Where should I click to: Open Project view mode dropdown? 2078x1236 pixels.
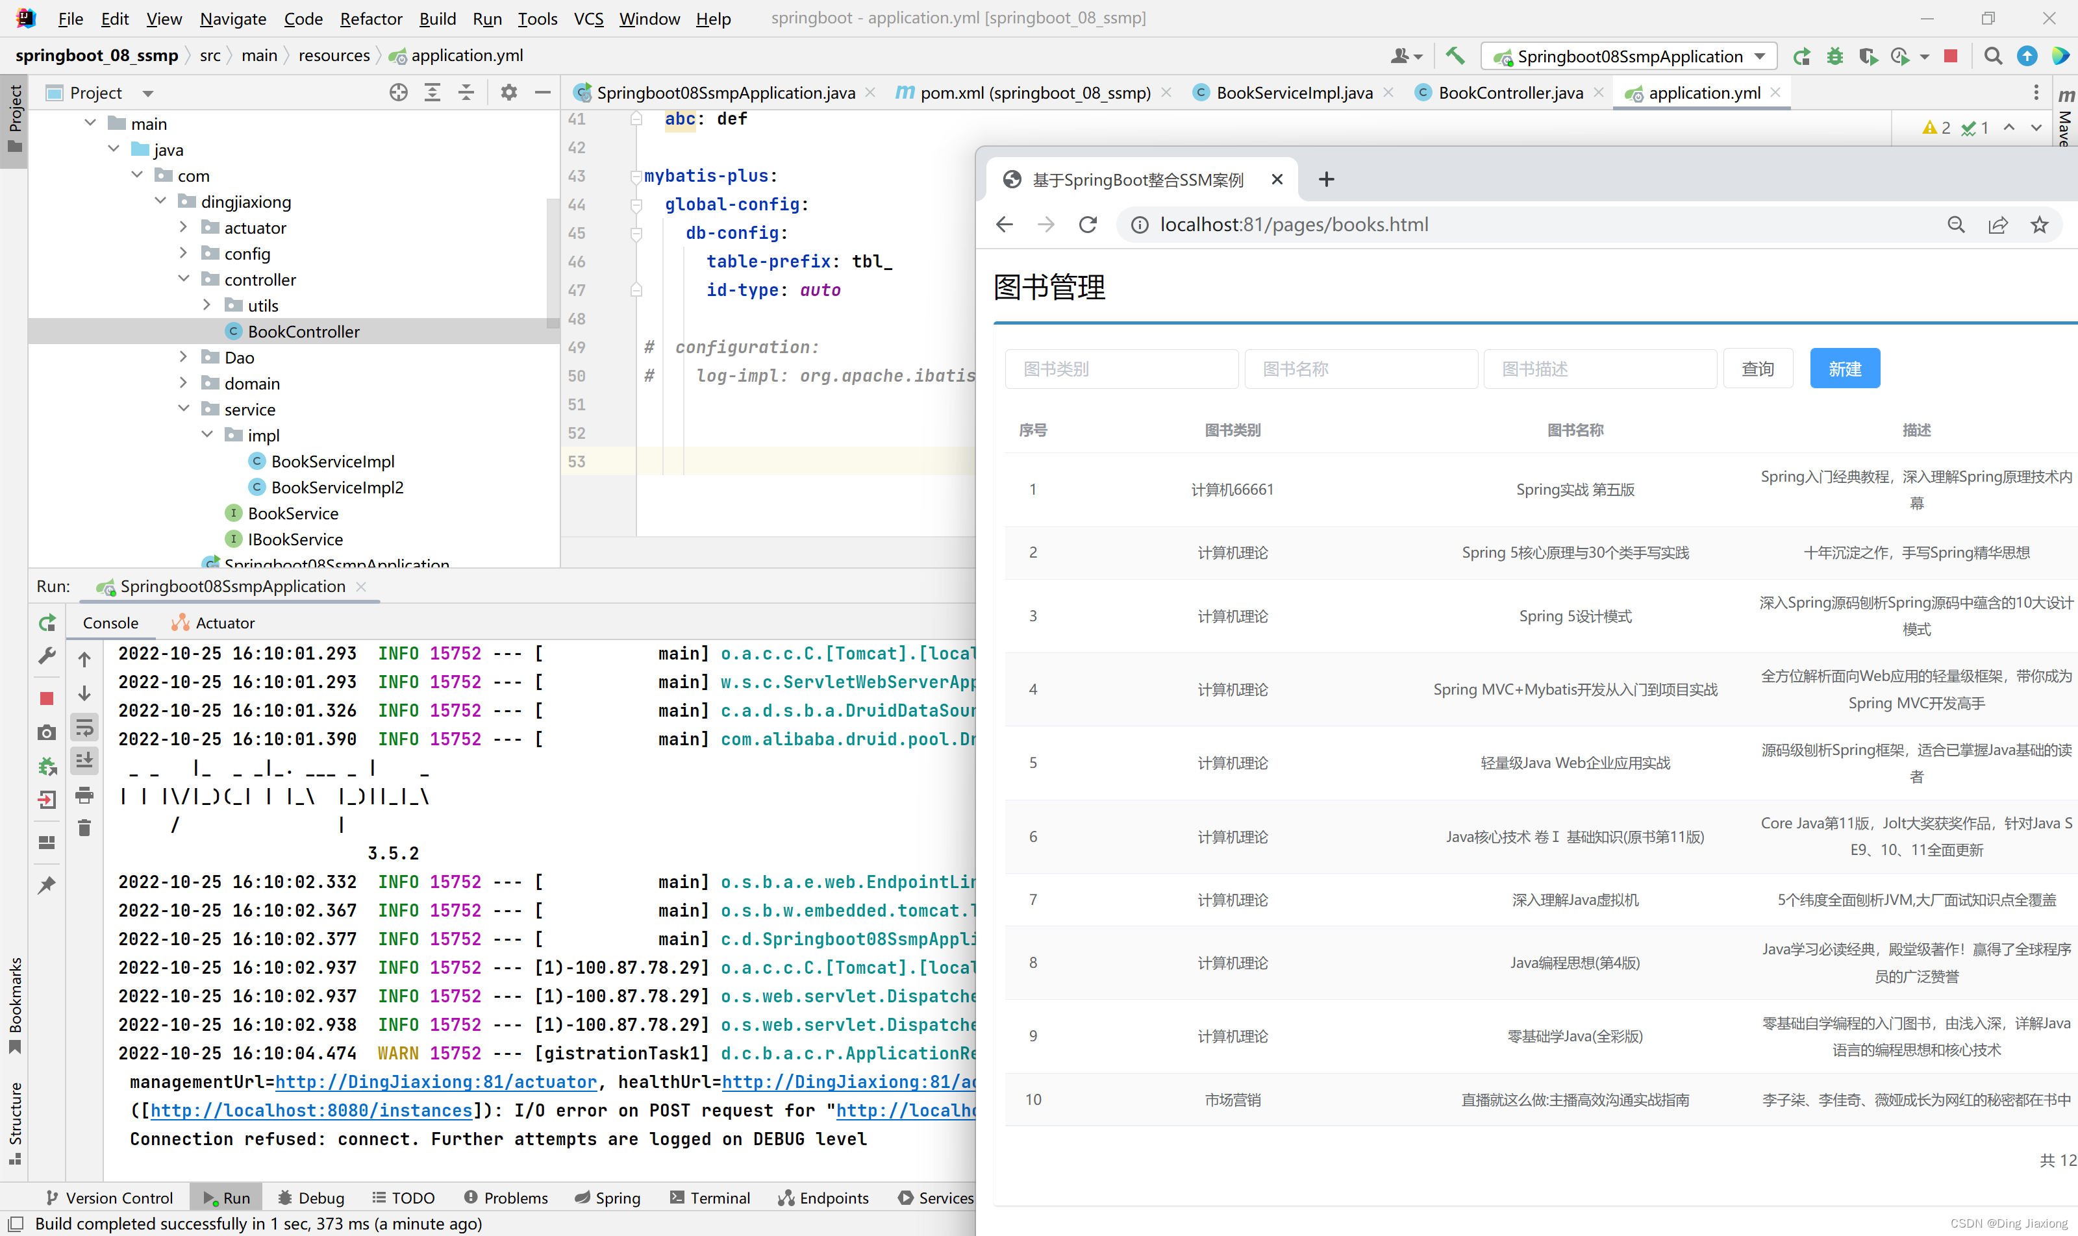pos(147,93)
